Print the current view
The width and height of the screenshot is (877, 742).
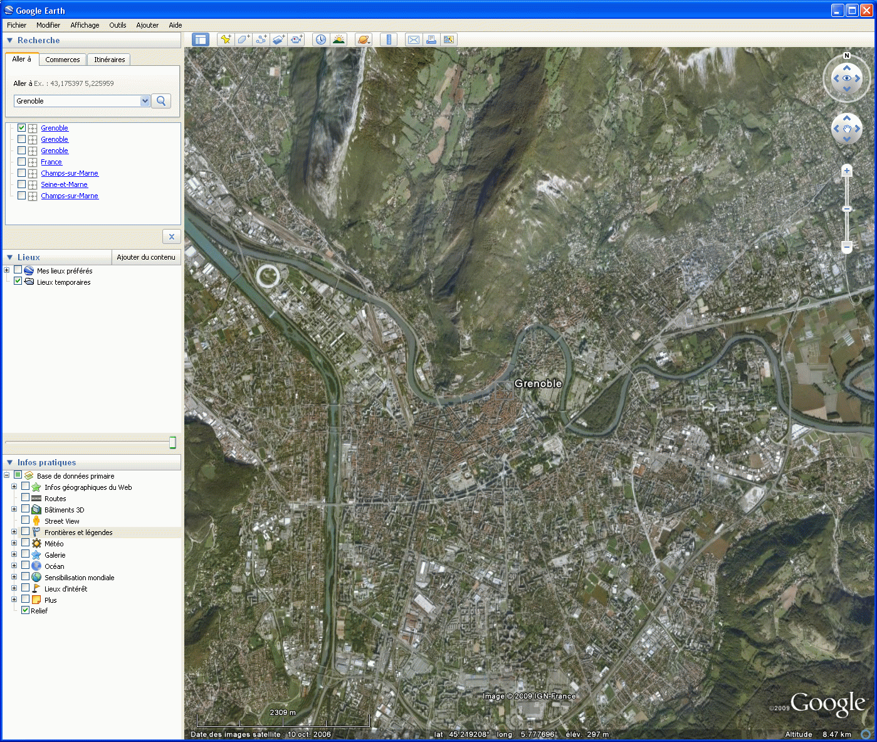(431, 40)
